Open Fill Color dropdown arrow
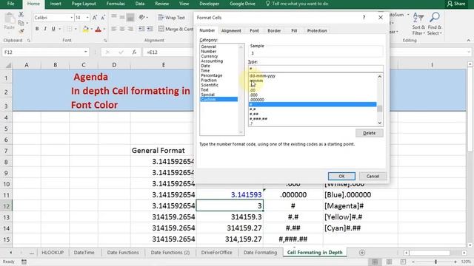Screen dimensions: 474x266 tap(92, 30)
